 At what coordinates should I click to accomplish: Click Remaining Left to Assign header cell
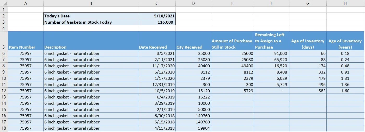tap(272, 41)
